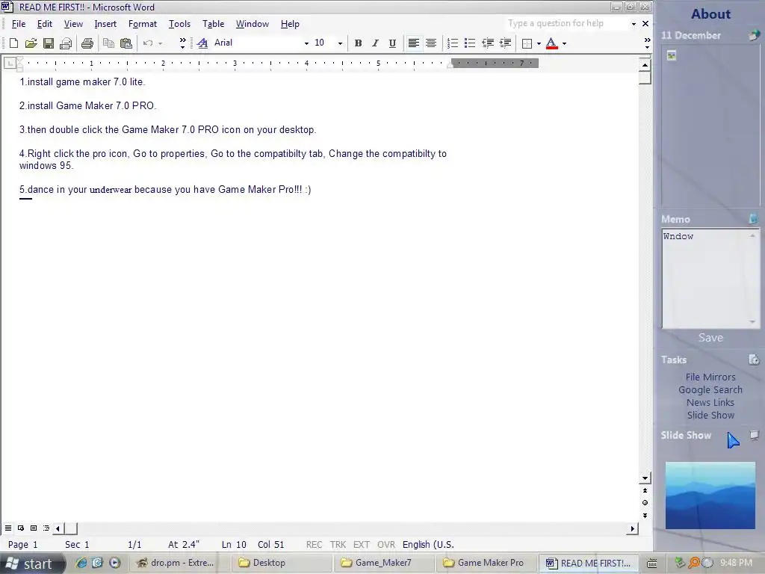
Task: Open the font color dropdown arrow
Action: tap(565, 43)
